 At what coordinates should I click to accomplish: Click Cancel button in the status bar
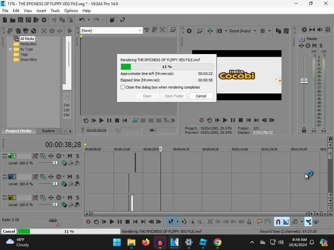pyautogui.click(x=9, y=231)
